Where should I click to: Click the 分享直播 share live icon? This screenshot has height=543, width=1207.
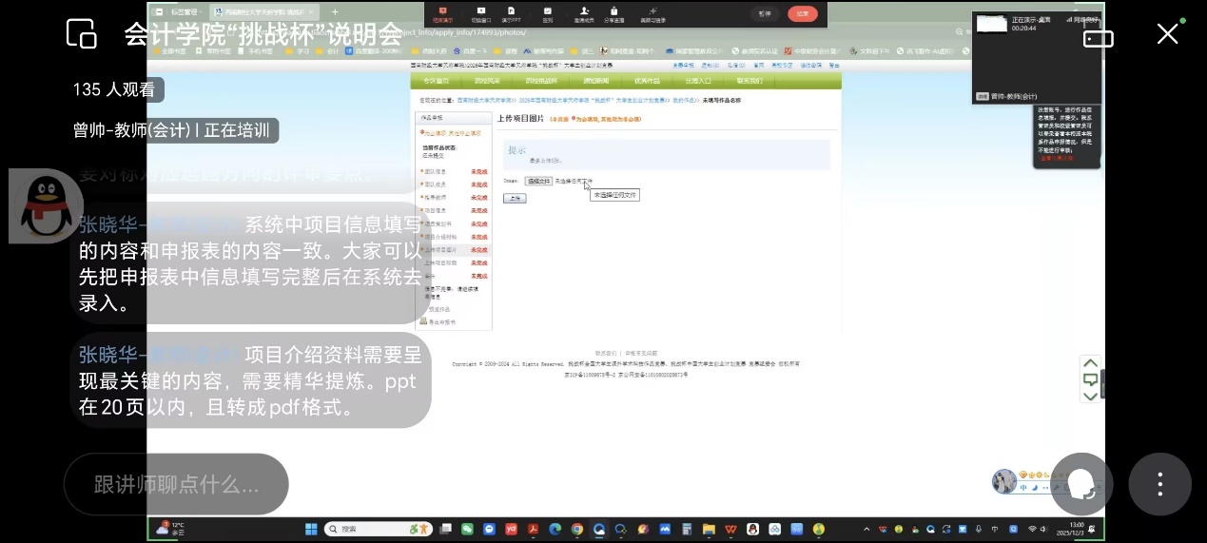(x=614, y=13)
